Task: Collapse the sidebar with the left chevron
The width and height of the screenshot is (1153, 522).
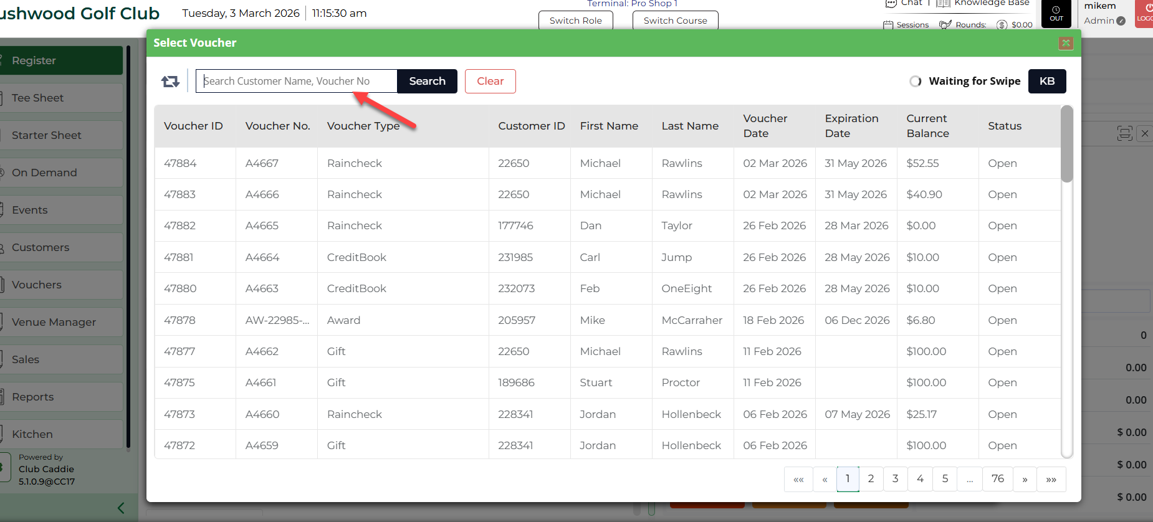Action: pos(121,508)
